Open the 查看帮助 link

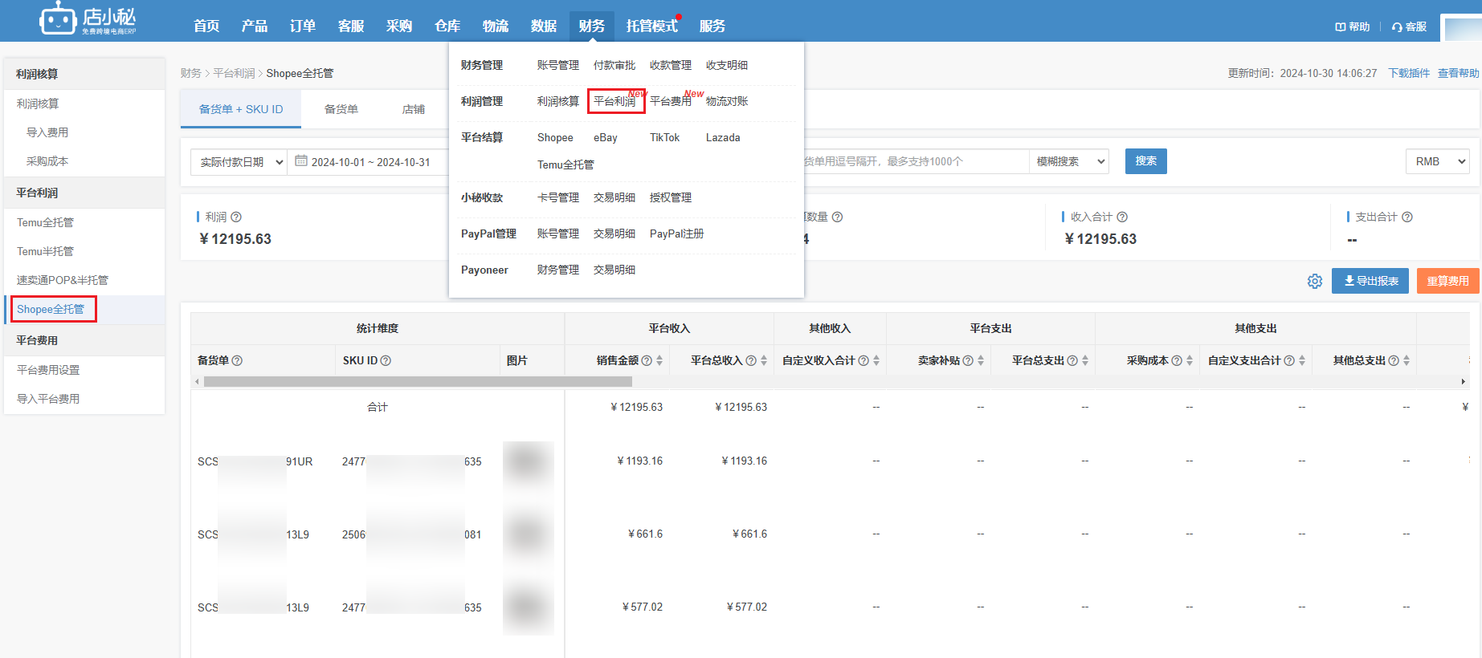coord(1459,73)
